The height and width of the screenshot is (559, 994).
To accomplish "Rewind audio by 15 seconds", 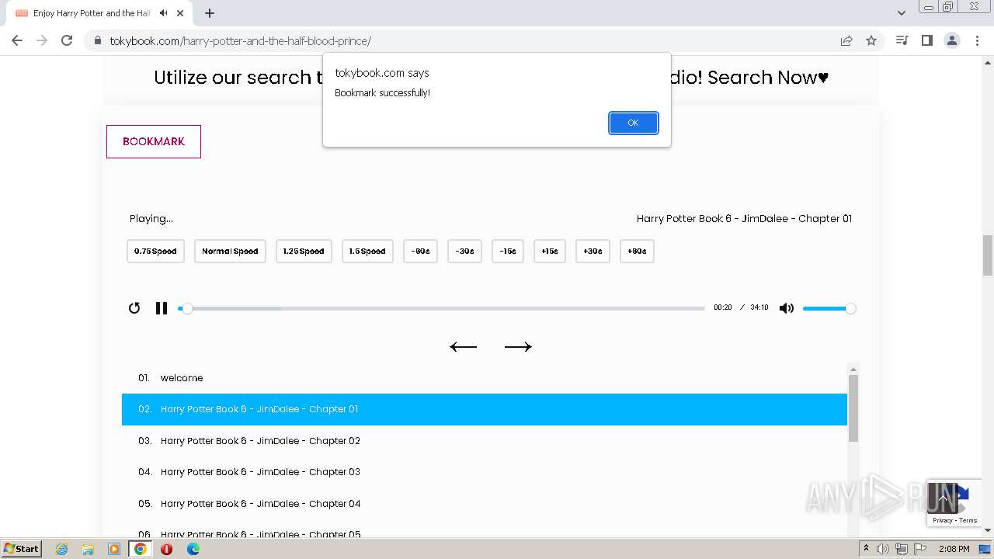I will click(x=507, y=252).
